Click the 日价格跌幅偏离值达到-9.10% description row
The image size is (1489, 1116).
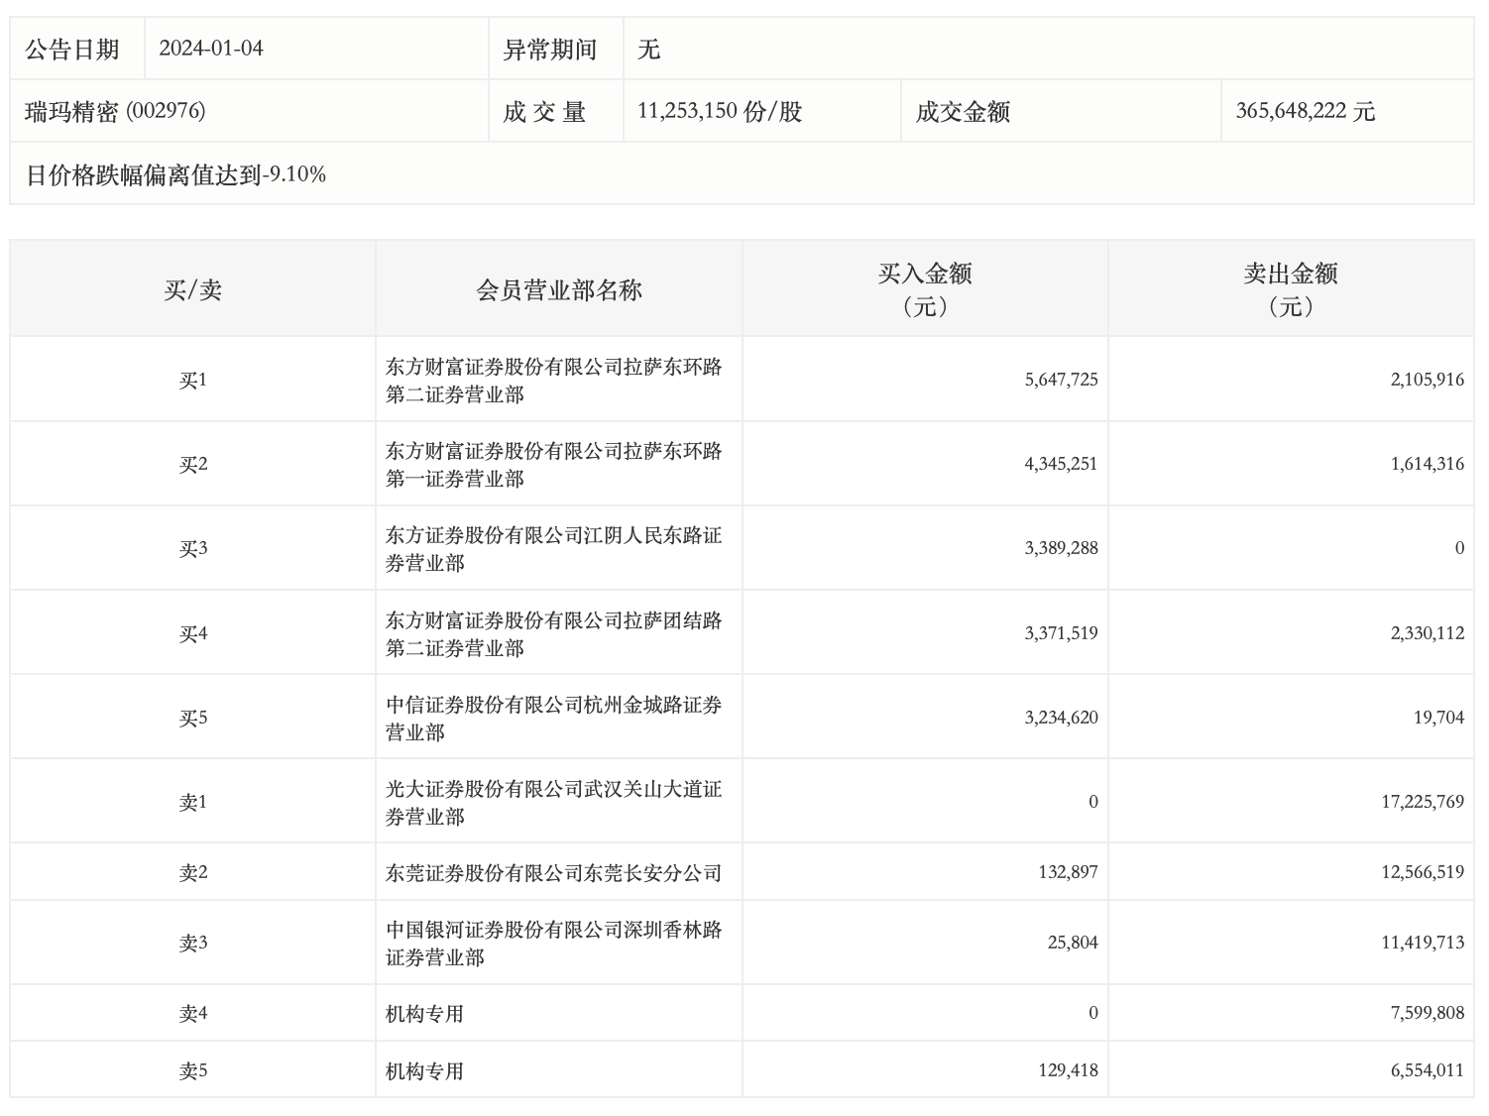pos(175,175)
